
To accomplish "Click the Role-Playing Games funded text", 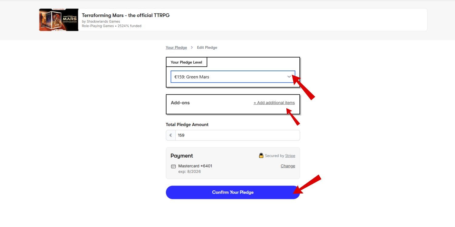I will (x=111, y=26).
